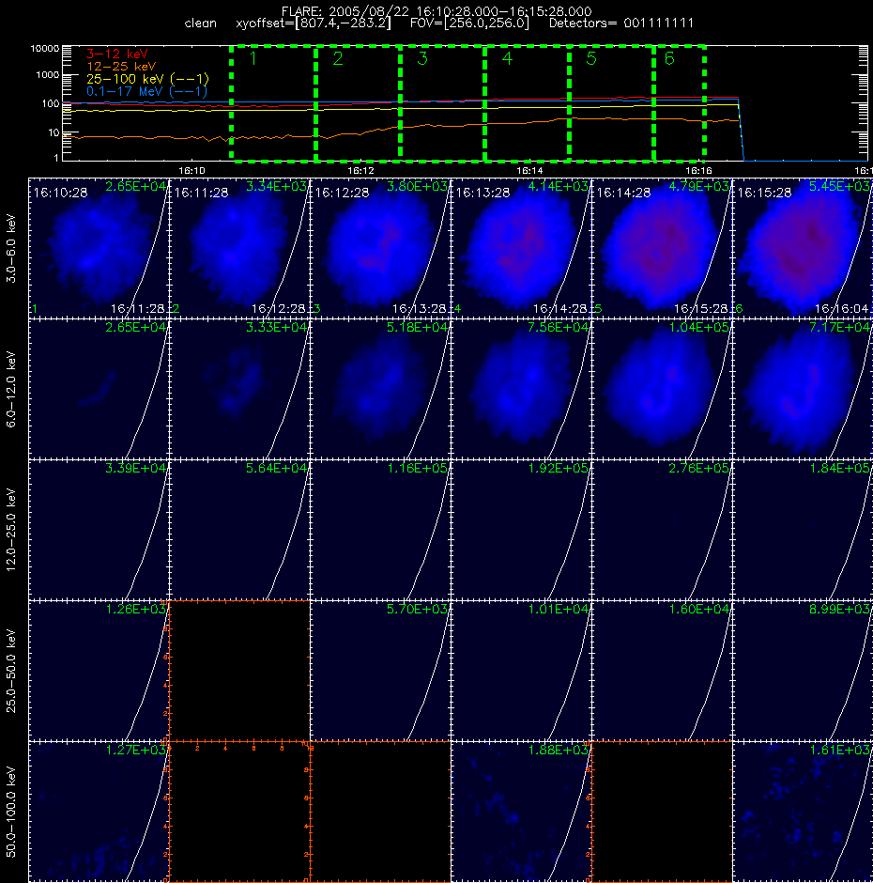Open first 6.0-12.0 keV image with small loop
This screenshot has width=873, height=883.
click(99, 389)
